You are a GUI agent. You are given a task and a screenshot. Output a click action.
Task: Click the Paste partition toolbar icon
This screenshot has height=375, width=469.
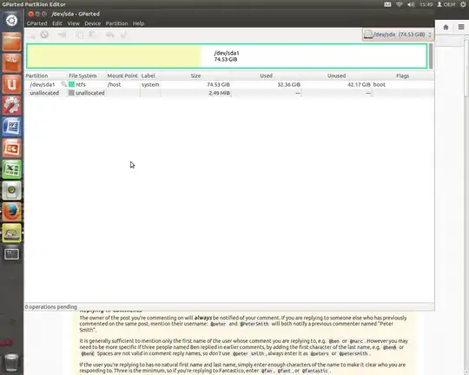(x=92, y=35)
